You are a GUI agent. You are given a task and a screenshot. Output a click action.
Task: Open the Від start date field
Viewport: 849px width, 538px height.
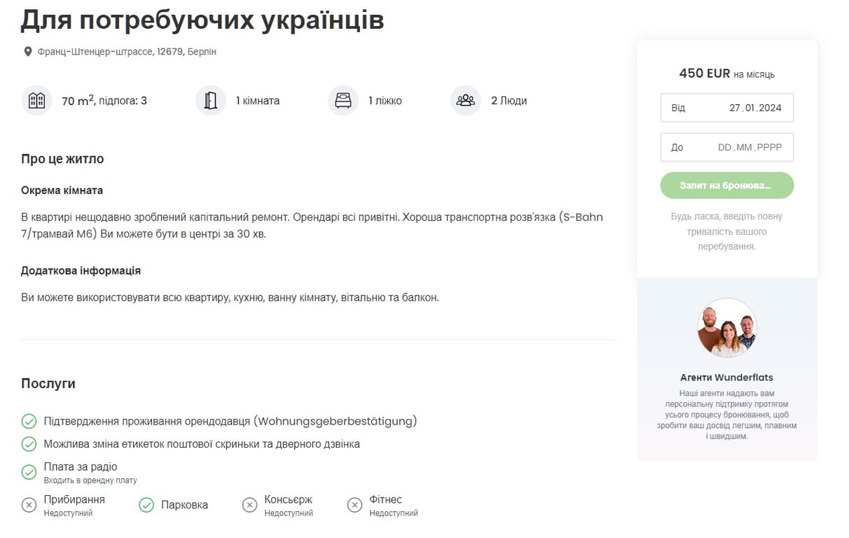tap(726, 108)
